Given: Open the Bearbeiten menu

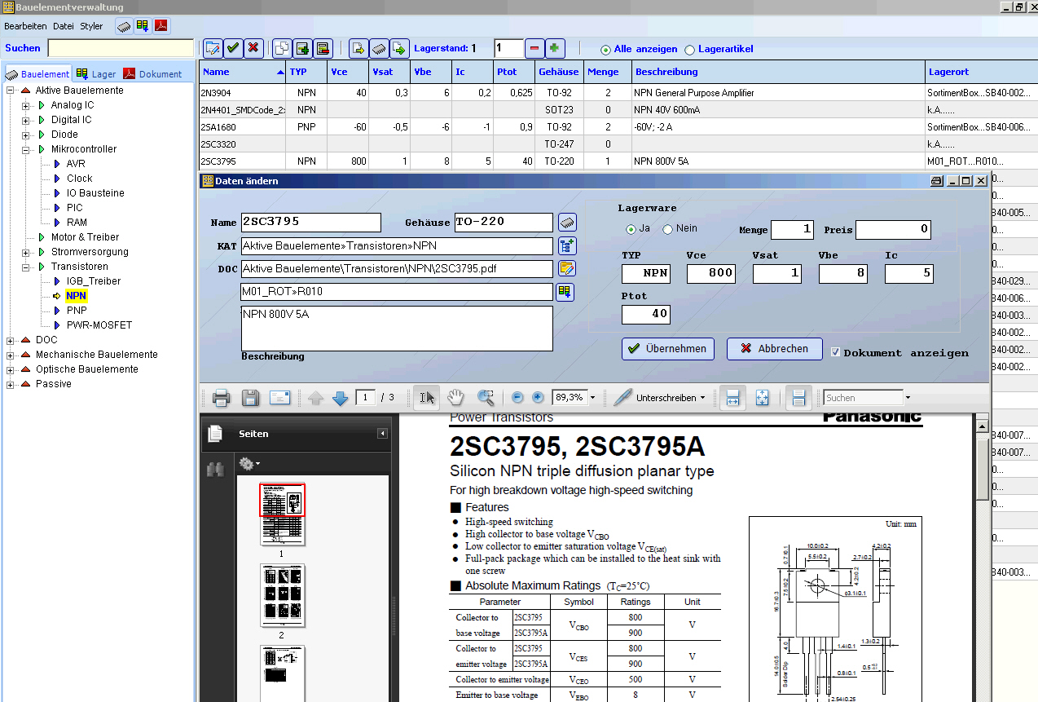Looking at the screenshot, I should [26, 26].
